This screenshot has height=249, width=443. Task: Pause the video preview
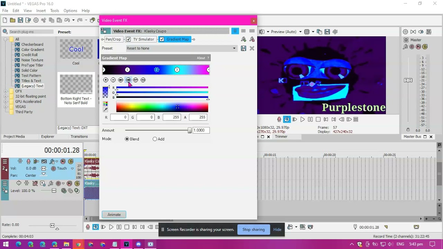(x=310, y=119)
